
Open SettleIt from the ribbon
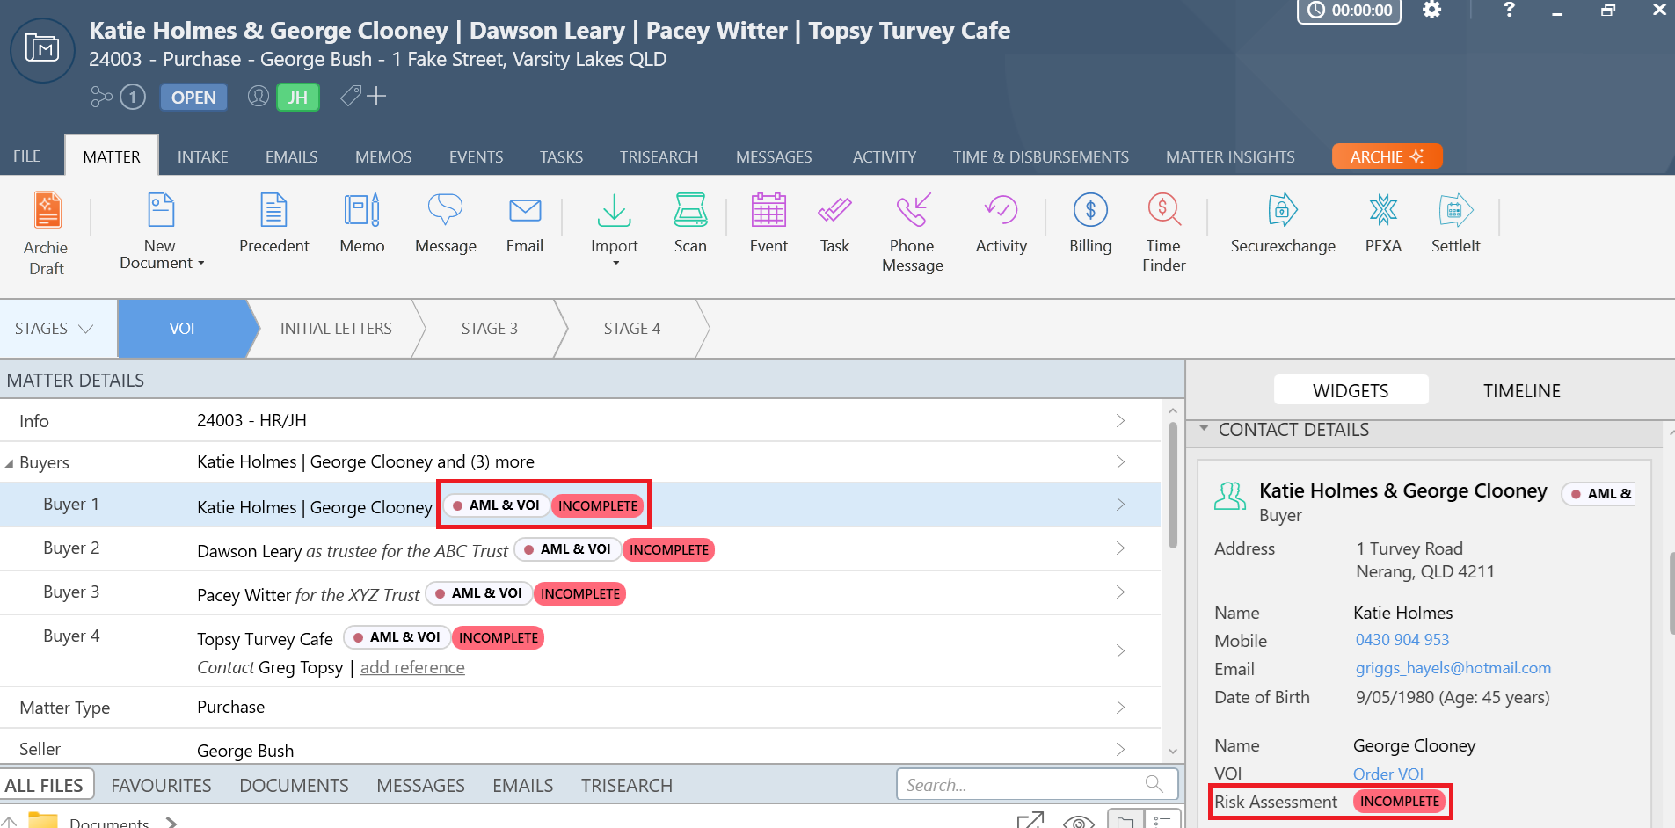(1455, 223)
